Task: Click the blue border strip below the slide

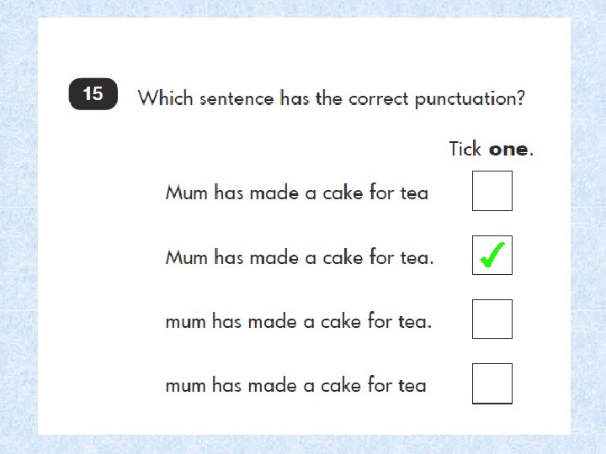Action: (x=303, y=444)
